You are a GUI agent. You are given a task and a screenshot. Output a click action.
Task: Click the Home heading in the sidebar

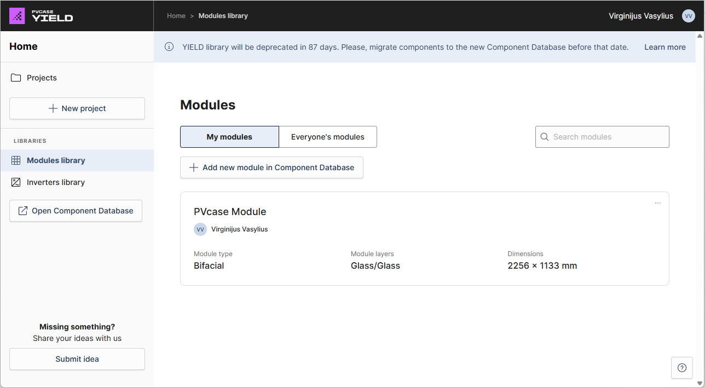coord(24,47)
